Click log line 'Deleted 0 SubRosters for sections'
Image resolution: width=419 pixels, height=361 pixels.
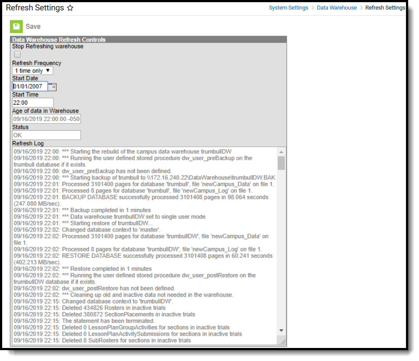pyautogui.click(x=102, y=341)
